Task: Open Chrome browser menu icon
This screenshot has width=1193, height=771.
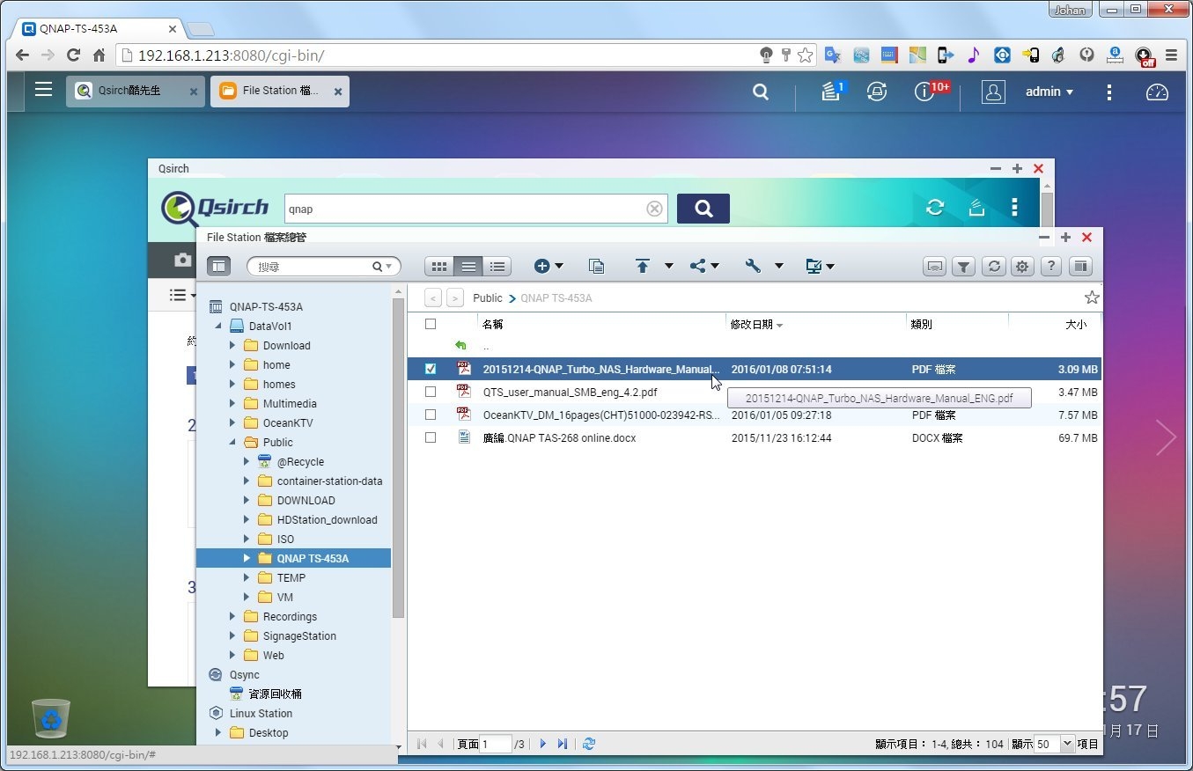Action: pyautogui.click(x=1171, y=55)
